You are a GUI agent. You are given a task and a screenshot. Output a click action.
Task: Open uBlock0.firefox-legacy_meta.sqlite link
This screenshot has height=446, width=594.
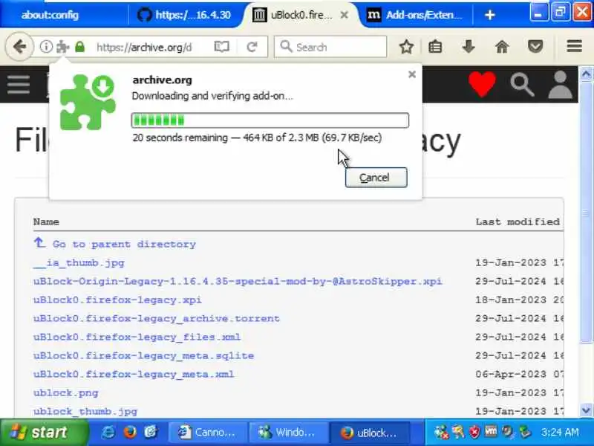pos(143,356)
